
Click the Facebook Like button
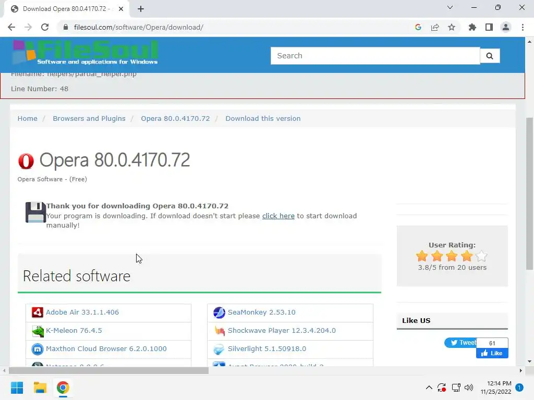coord(492,353)
